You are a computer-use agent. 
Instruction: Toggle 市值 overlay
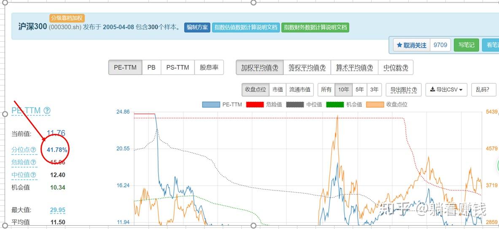(278, 90)
